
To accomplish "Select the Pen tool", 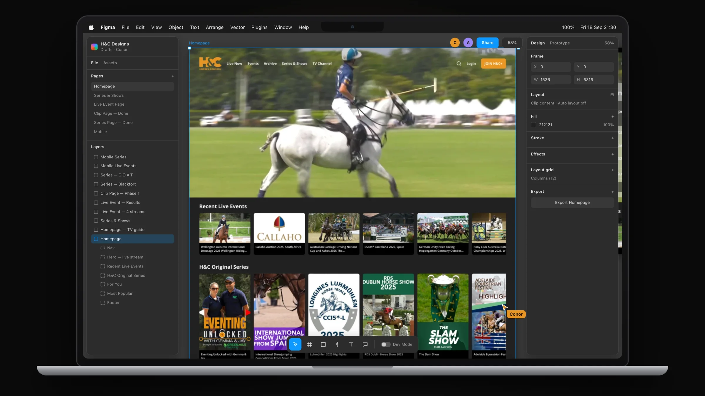I will (337, 344).
